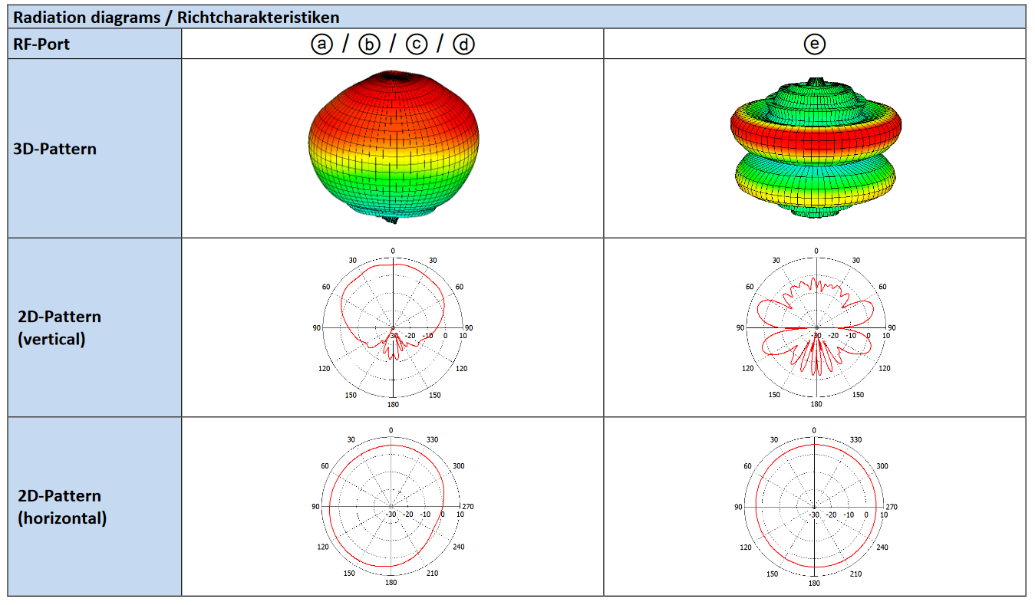Image resolution: width=1035 pixels, height=605 pixels.
Task: Select the horizontal polar plot for port e
Action: coord(815,507)
